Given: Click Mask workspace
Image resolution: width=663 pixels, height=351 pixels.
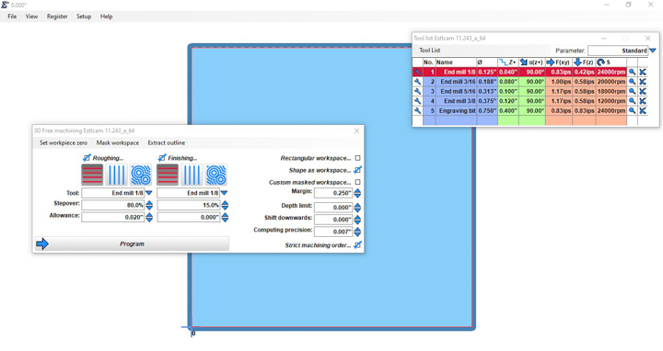Looking at the screenshot, I should coord(118,142).
